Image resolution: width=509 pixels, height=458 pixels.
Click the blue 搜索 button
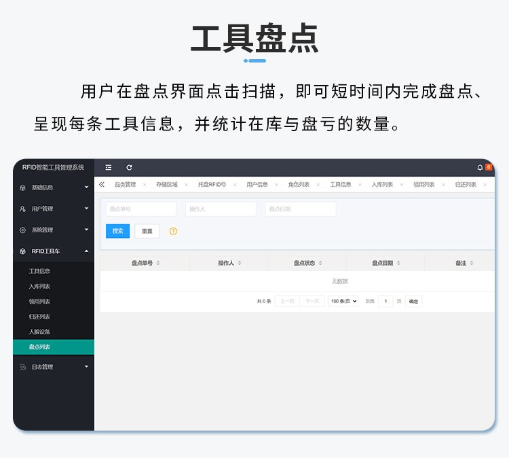point(117,231)
